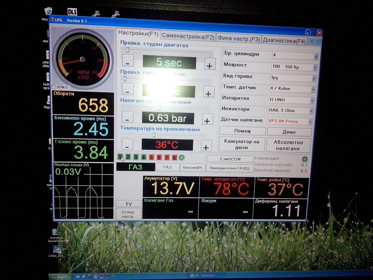Toggle red injector indicator 7
Viewport: 373px width, 280px height.
click(x=167, y=157)
